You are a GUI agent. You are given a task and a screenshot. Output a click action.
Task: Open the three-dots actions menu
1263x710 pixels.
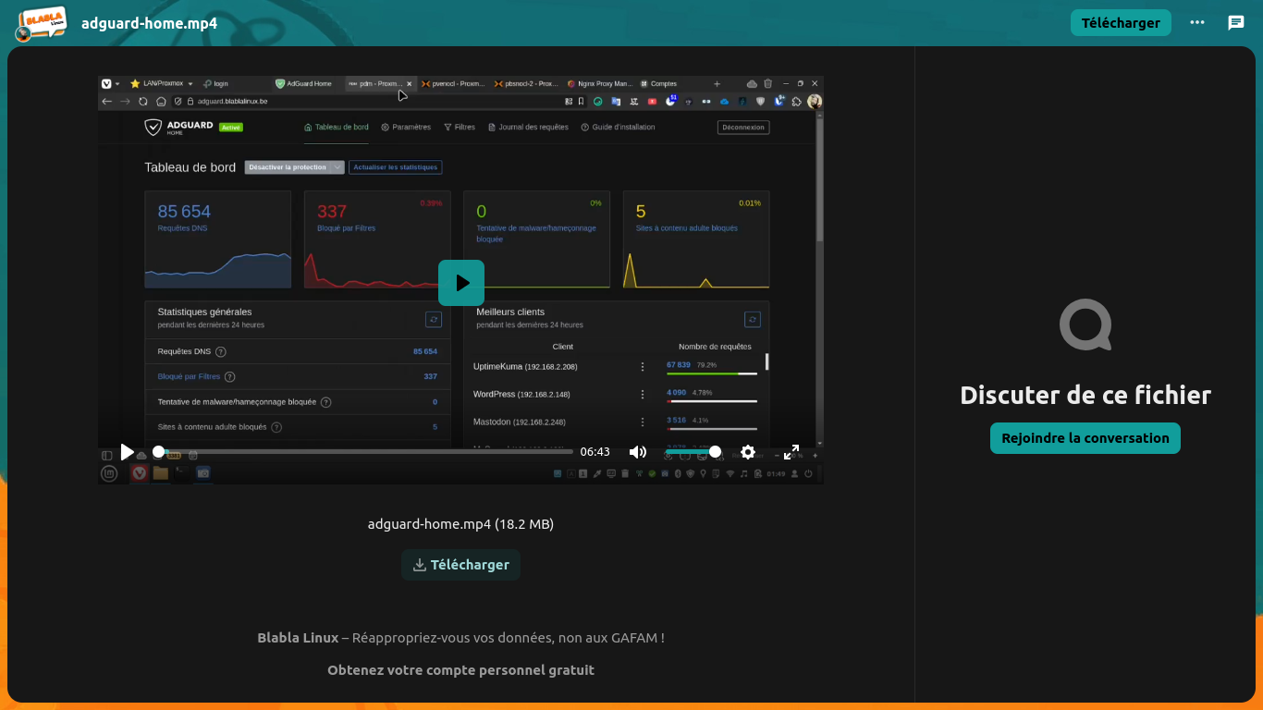click(x=1197, y=23)
